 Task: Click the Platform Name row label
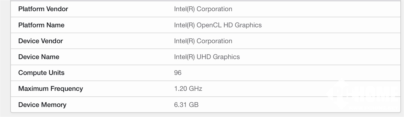pos(41,25)
